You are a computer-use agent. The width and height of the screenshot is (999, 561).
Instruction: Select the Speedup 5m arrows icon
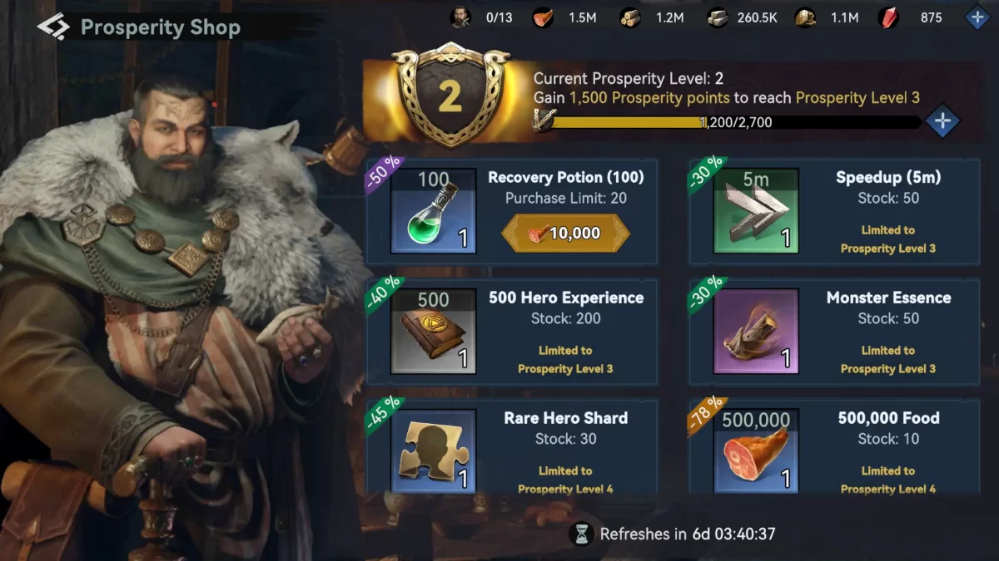pyautogui.click(x=756, y=211)
